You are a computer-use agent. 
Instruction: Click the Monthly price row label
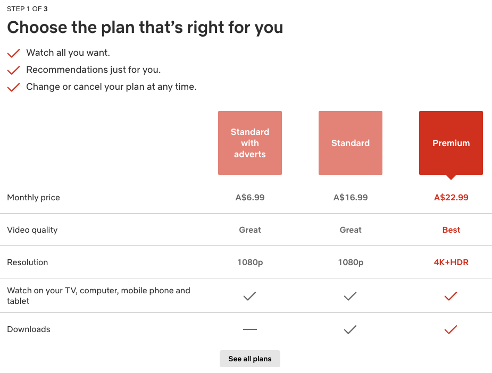coord(34,198)
